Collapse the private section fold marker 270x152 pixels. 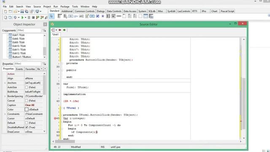click(x=62, y=63)
